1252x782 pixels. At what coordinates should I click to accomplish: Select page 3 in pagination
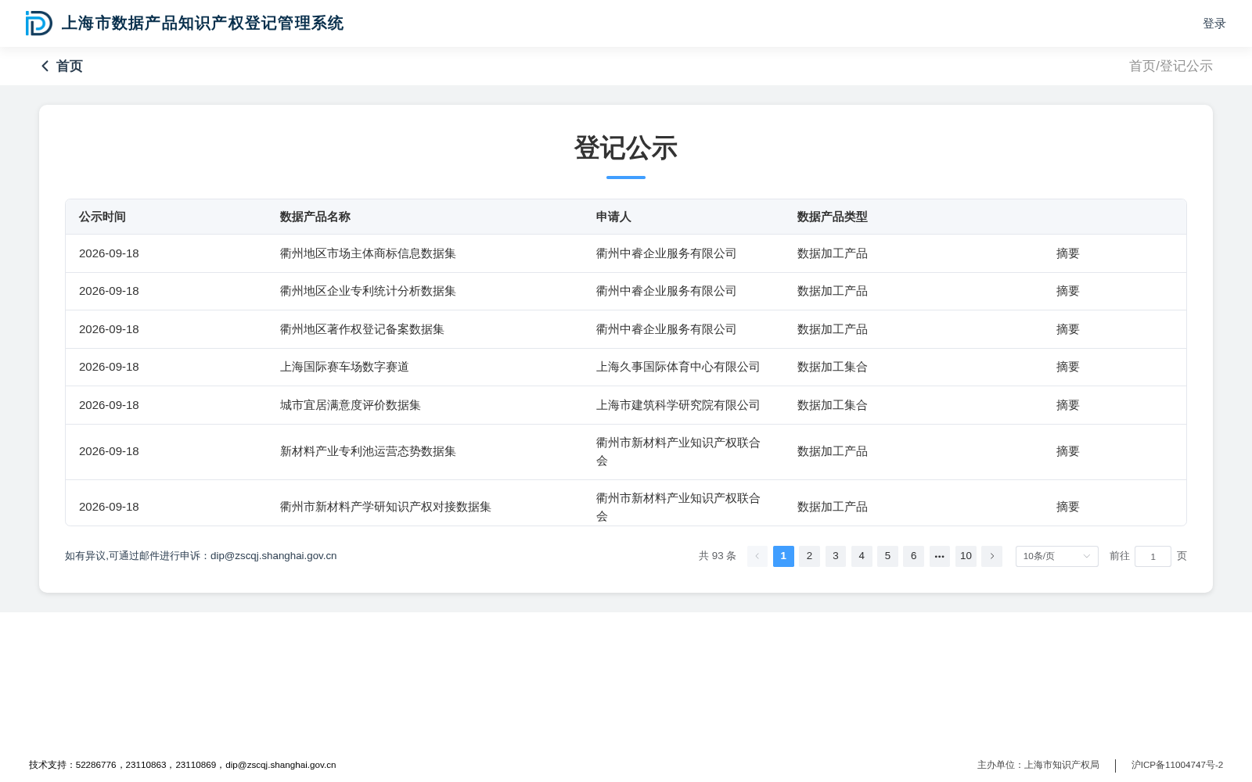(836, 556)
